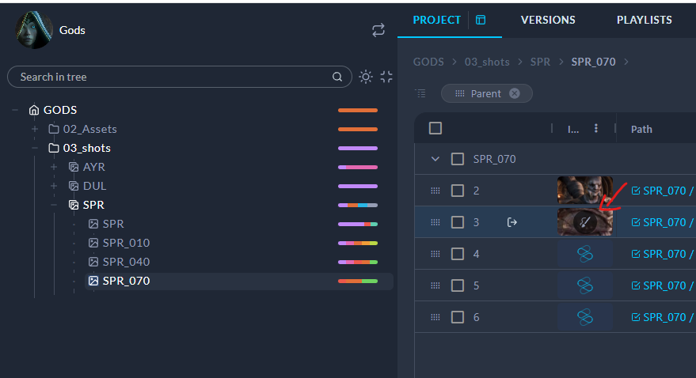Expand the AYR sequence node
The height and width of the screenshot is (378, 696).
[x=54, y=167]
